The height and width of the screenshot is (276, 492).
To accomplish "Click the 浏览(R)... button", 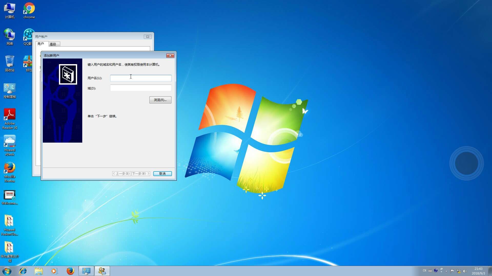I will click(x=160, y=100).
